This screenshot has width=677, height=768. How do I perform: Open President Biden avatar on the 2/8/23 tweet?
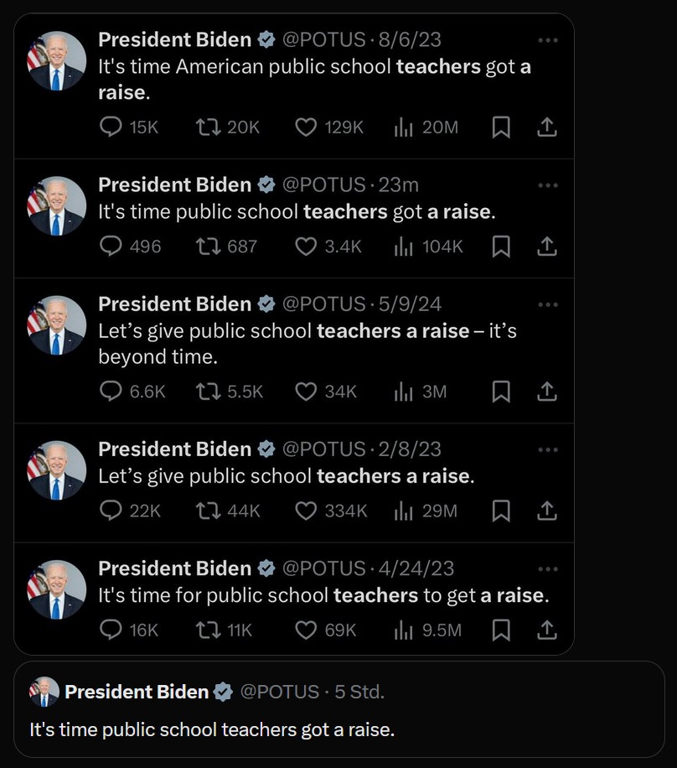tap(57, 471)
